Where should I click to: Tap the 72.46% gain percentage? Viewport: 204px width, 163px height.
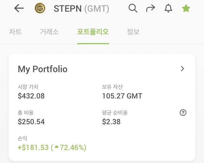pyautogui.click(x=72, y=148)
